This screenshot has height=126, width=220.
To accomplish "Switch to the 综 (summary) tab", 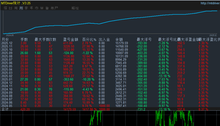I will (5, 8).
